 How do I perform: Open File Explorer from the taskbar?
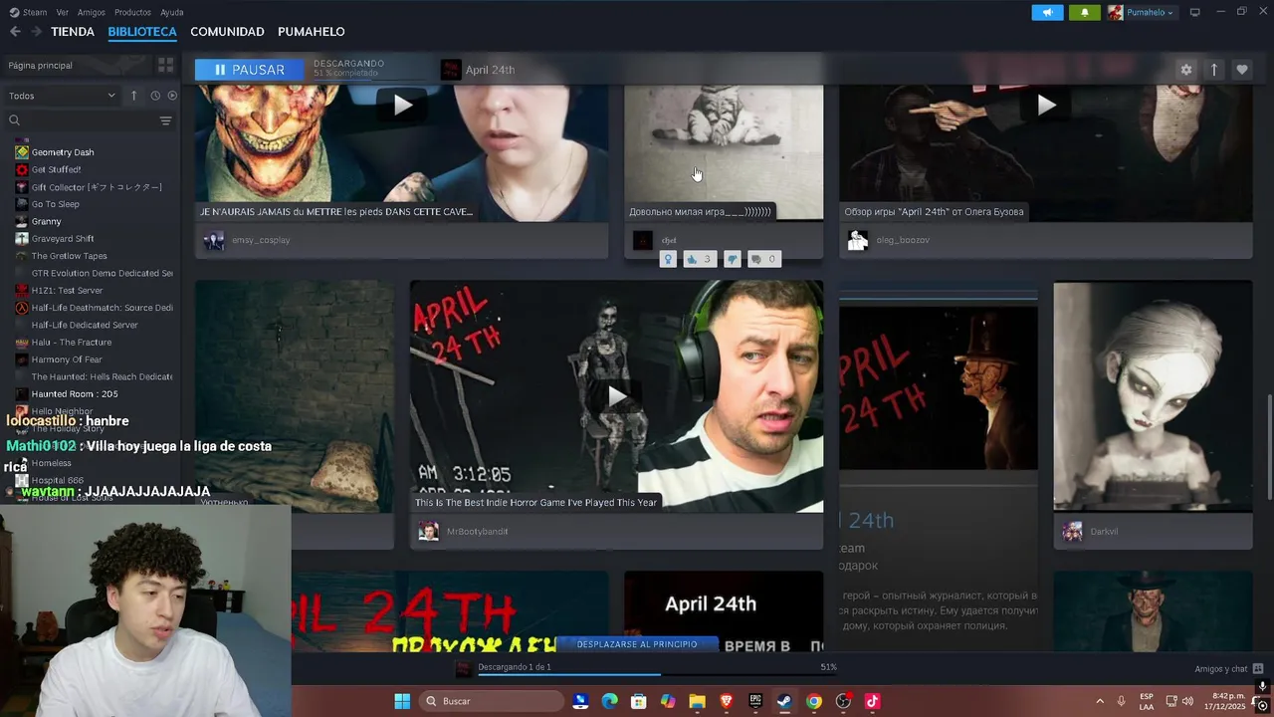coord(697,701)
